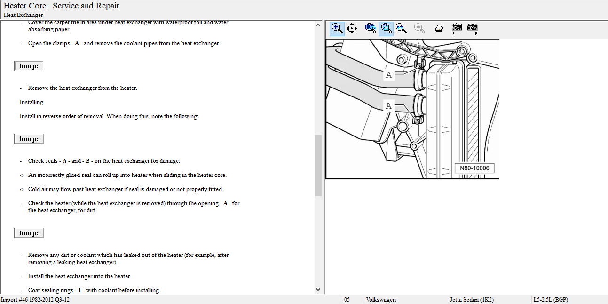Click the text pane scrollbar thumb
The height and width of the screenshot is (304, 608).
coord(318,165)
